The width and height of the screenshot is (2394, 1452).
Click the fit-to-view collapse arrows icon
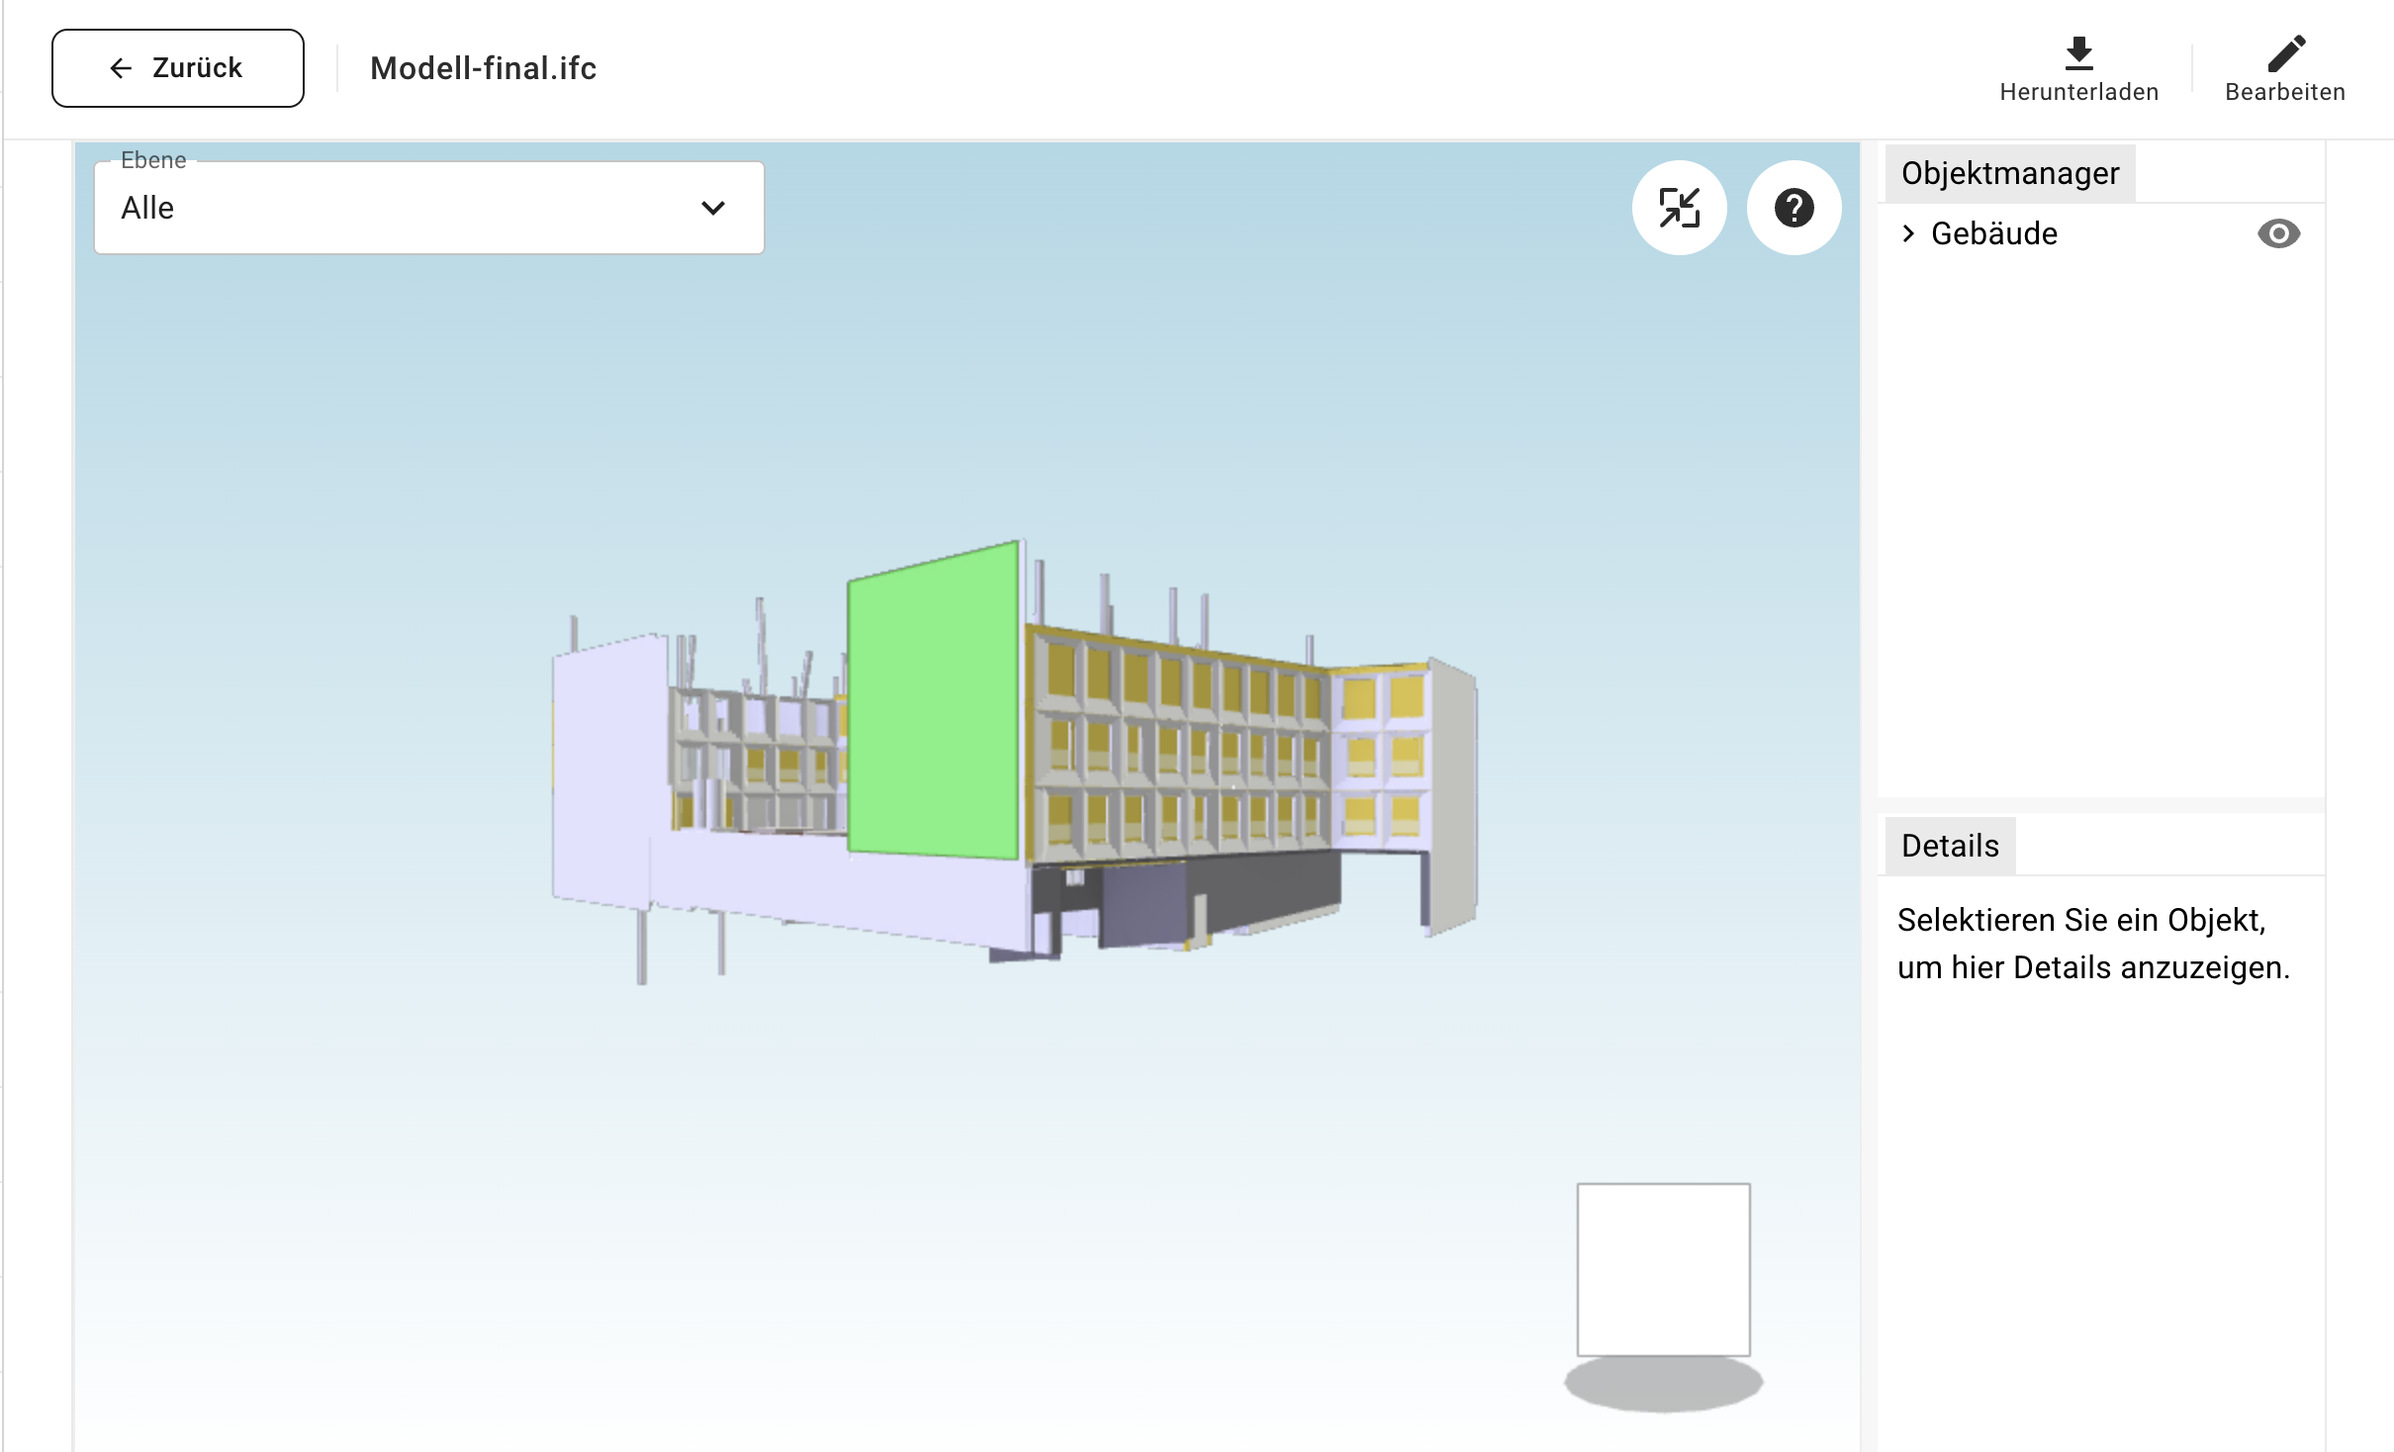1679,208
